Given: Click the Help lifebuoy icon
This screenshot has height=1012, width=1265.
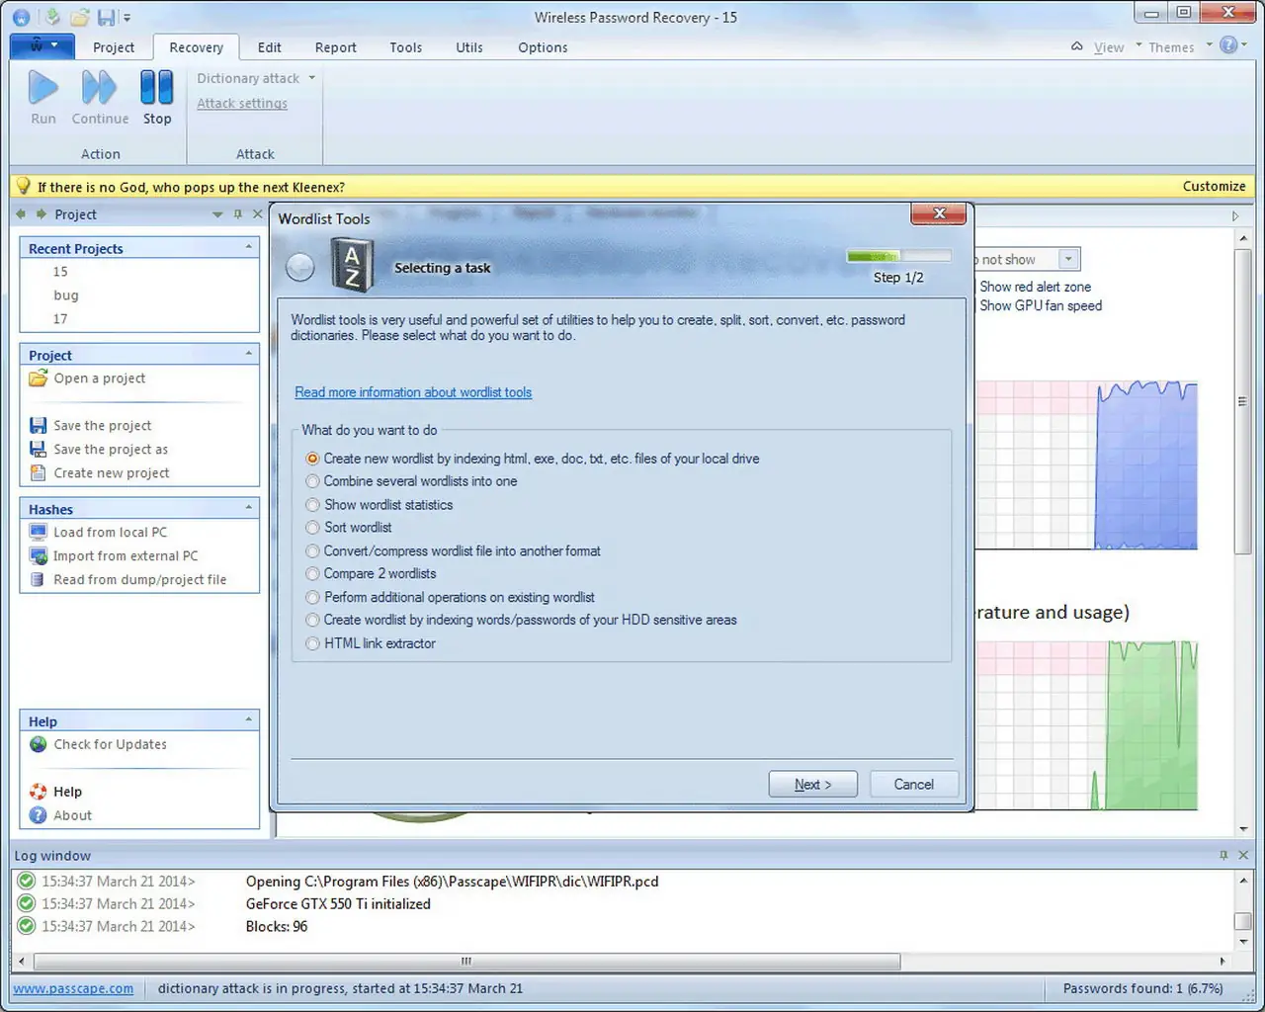Looking at the screenshot, I should [x=38, y=792].
